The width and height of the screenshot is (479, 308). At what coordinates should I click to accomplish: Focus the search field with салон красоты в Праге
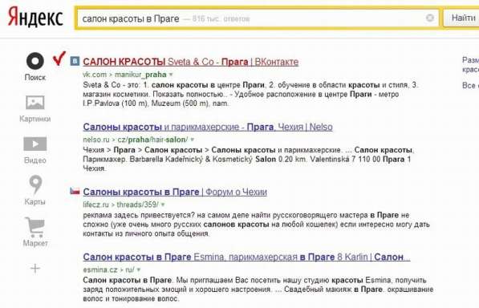(x=258, y=18)
